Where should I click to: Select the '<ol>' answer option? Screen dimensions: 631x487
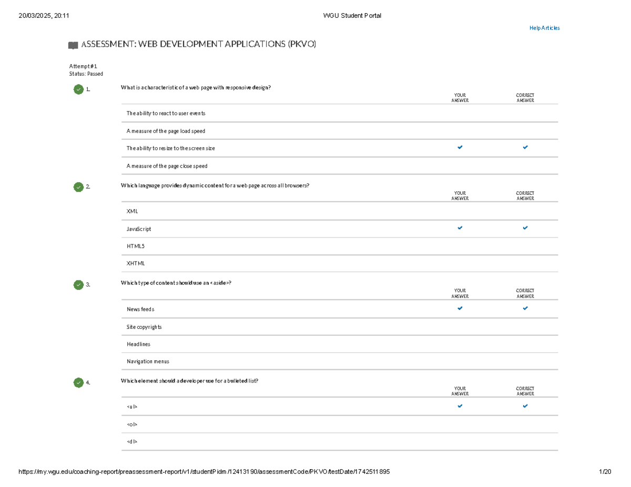coord(132,424)
